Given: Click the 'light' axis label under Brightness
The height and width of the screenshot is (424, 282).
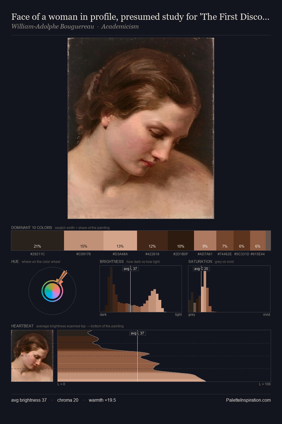Looking at the screenshot, I should (x=178, y=315).
